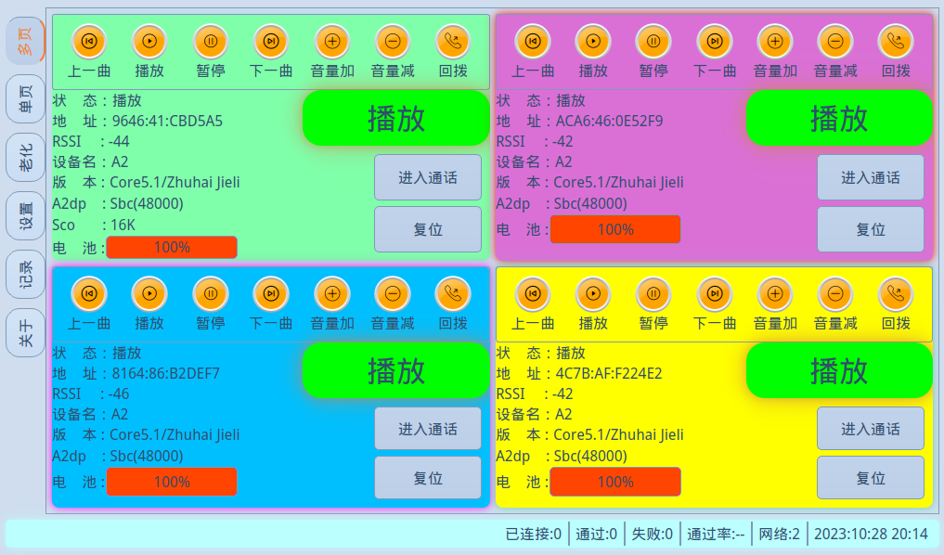This screenshot has height=555, width=944.
Task: Click redial phone icon in purple panel
Action: pos(896,42)
